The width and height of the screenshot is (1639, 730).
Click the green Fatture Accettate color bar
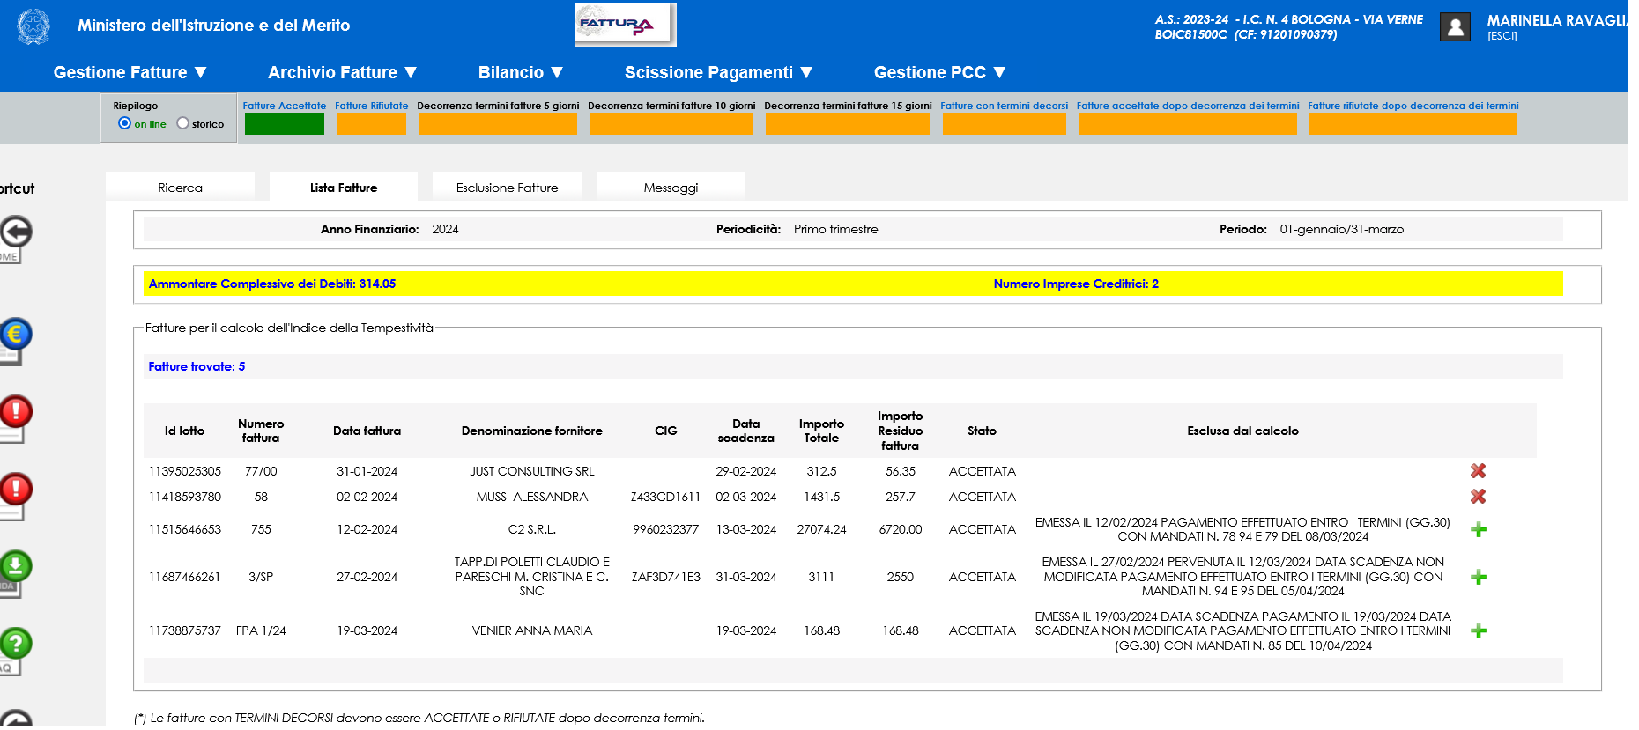(x=284, y=124)
